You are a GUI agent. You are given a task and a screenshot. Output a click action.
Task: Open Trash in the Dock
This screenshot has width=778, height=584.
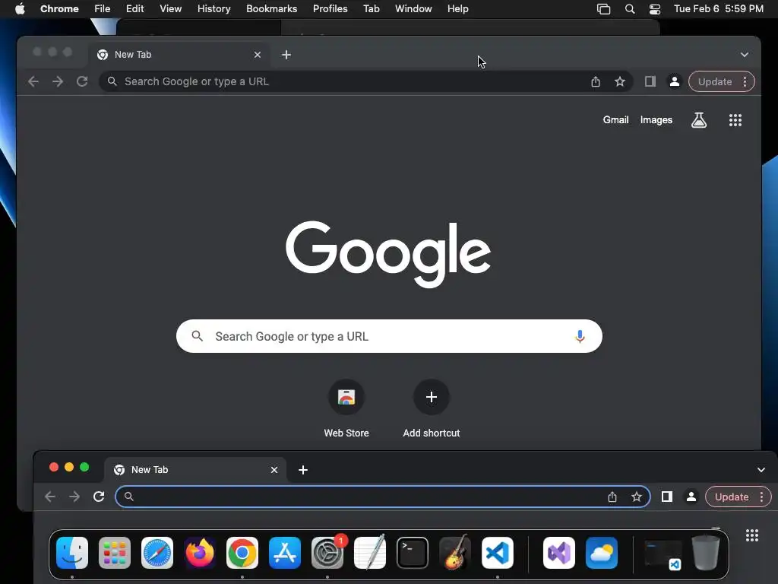(706, 552)
